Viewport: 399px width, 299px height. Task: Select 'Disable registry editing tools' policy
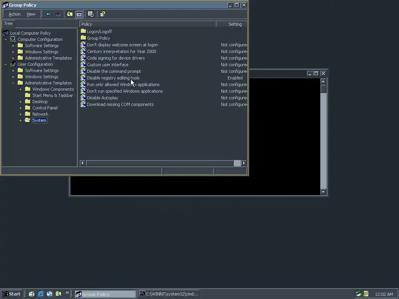coord(113,78)
